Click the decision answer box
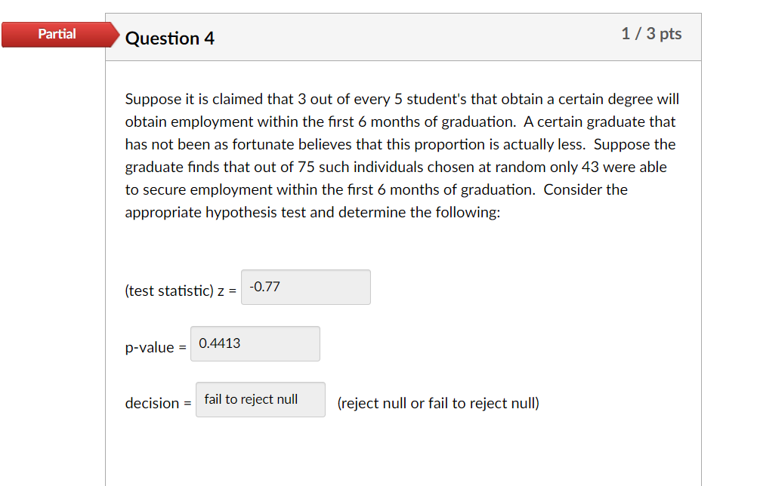Screen dimensions: 757x486 [260, 399]
